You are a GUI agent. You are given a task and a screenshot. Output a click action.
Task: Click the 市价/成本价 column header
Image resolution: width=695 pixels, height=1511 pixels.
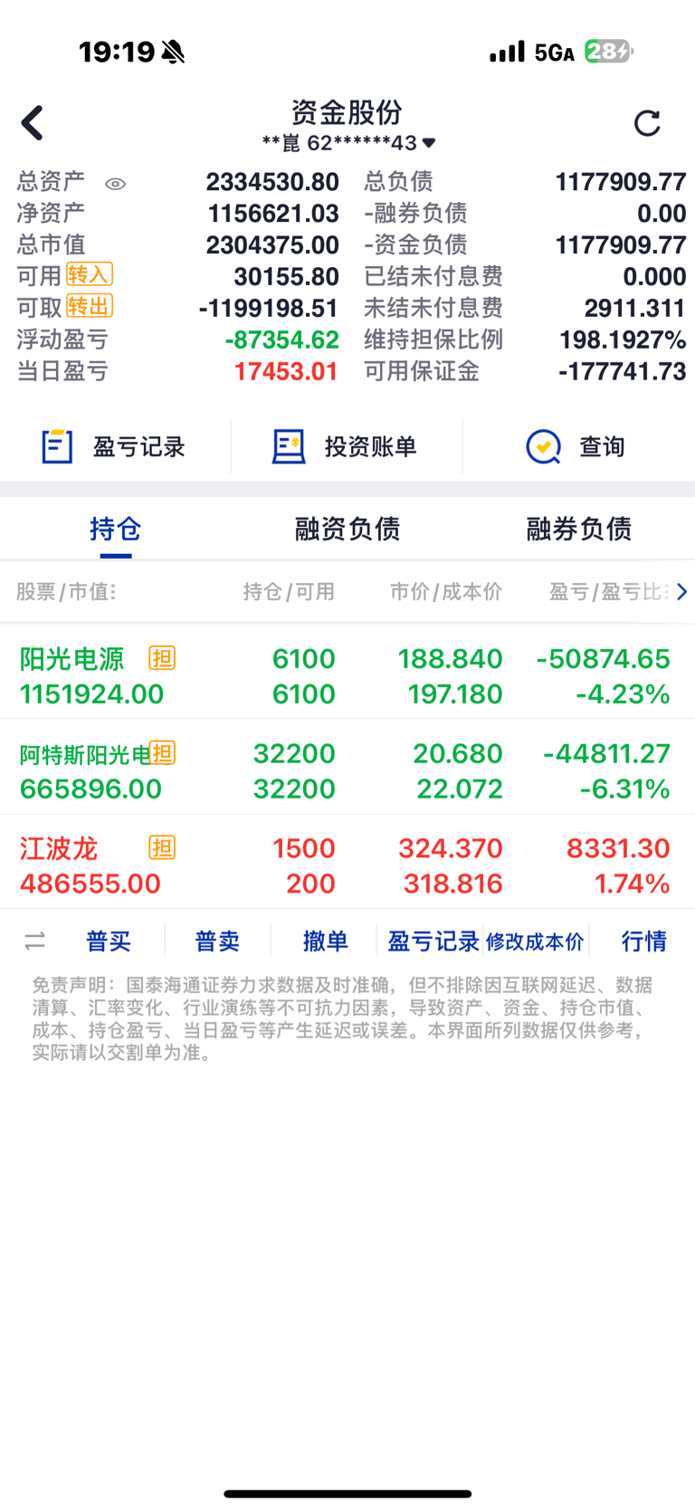click(x=445, y=591)
